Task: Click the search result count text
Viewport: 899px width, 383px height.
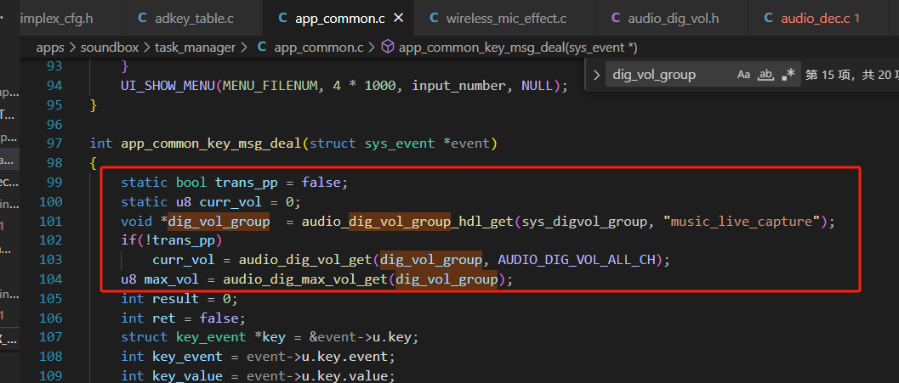Action: 852,75
